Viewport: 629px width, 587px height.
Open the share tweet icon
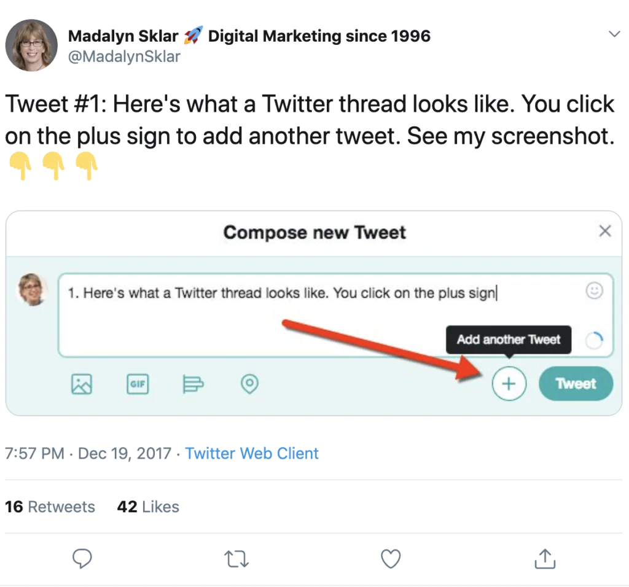pos(545,558)
